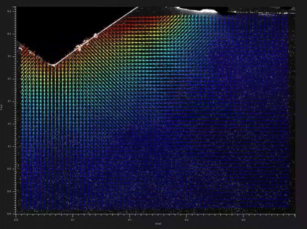
Task: Click the Y (m) axis title
Action: [2, 109]
